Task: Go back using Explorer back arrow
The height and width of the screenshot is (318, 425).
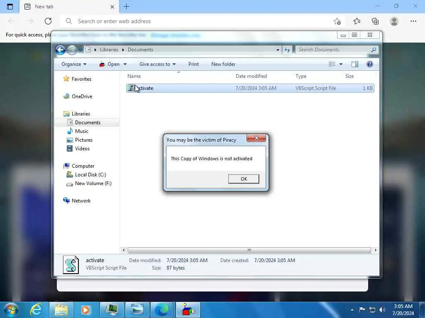Action: coord(61,50)
